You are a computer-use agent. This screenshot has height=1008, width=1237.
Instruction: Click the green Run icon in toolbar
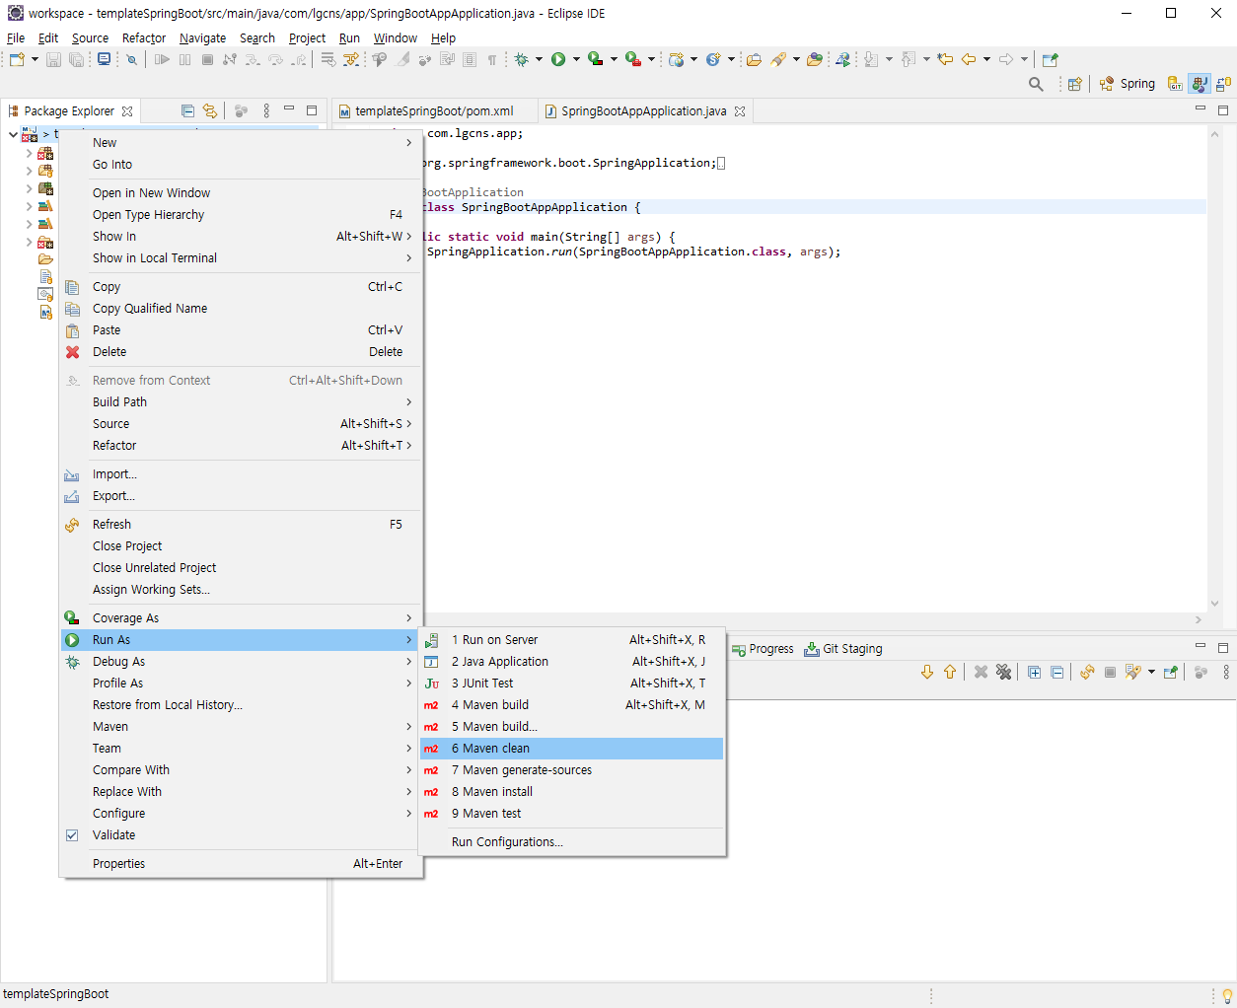click(558, 59)
